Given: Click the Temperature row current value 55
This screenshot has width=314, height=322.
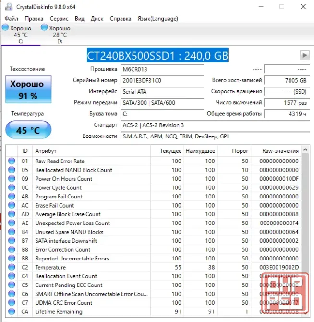Looking at the screenshot, I should coord(178,267).
